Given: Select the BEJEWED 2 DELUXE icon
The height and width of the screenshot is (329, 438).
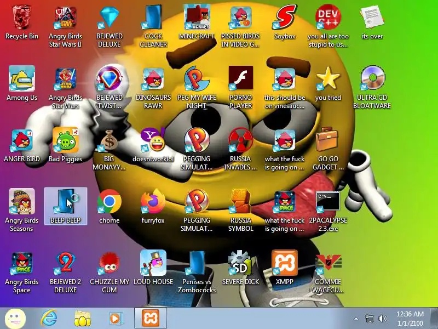Looking at the screenshot, I should point(65,272).
